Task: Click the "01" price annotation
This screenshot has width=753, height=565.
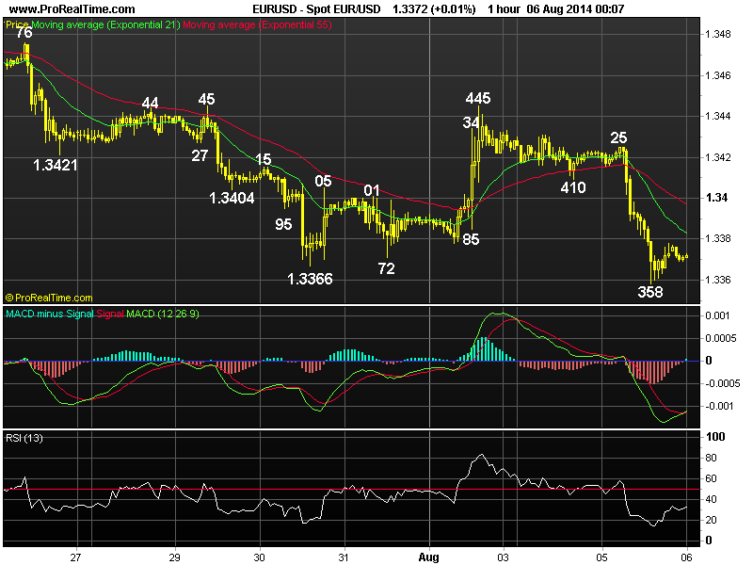Action: (x=372, y=191)
